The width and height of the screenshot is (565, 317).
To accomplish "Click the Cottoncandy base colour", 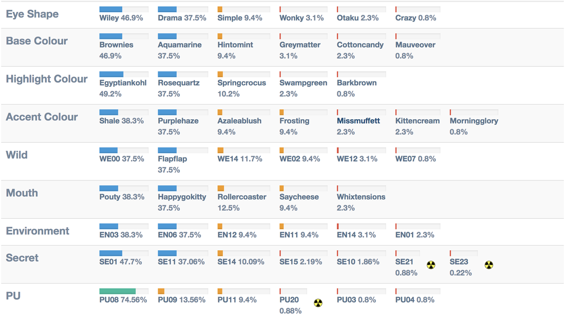I will [x=360, y=45].
